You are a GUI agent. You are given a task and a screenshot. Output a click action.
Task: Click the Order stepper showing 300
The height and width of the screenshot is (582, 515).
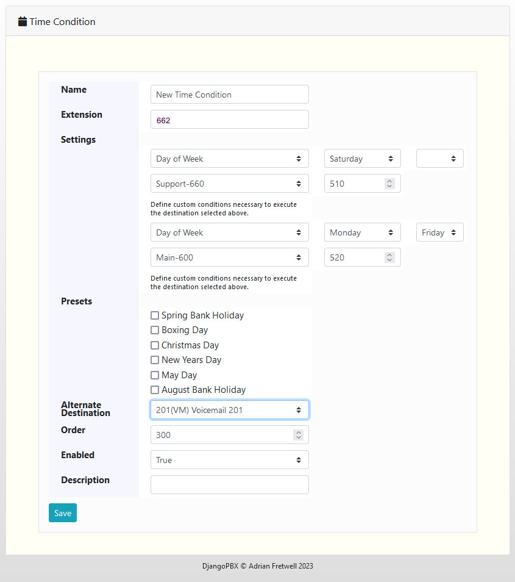(223, 435)
